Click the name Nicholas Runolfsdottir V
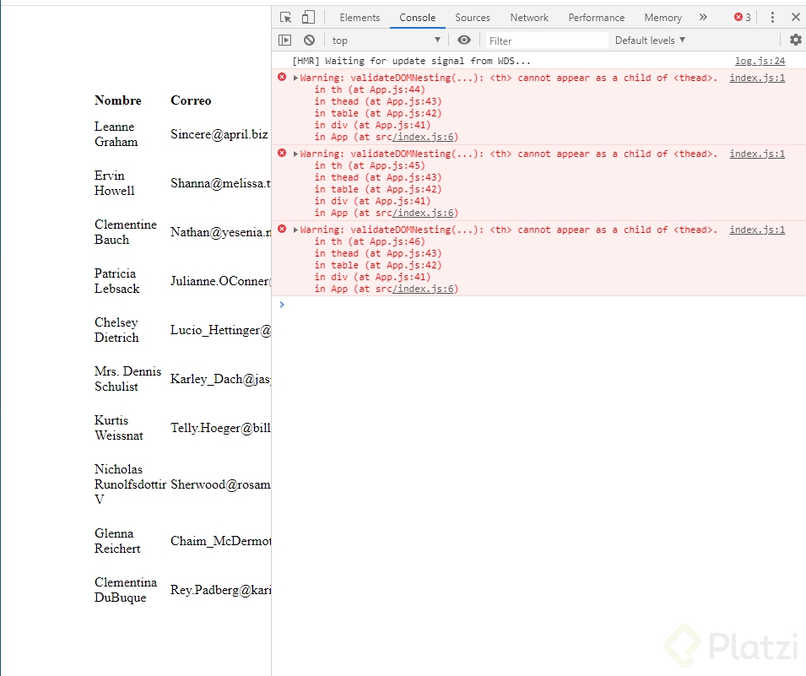Screen dimensions: 806x676 pyautogui.click(x=130, y=484)
